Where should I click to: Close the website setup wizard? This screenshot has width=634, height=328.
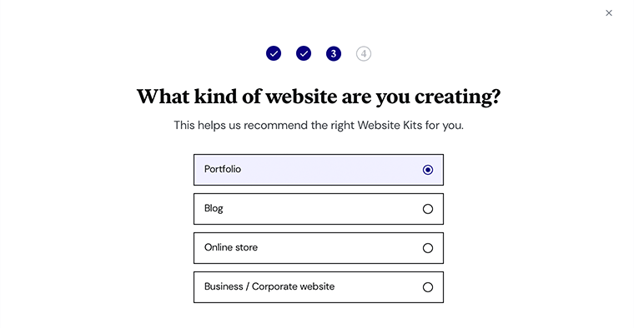coord(608,13)
